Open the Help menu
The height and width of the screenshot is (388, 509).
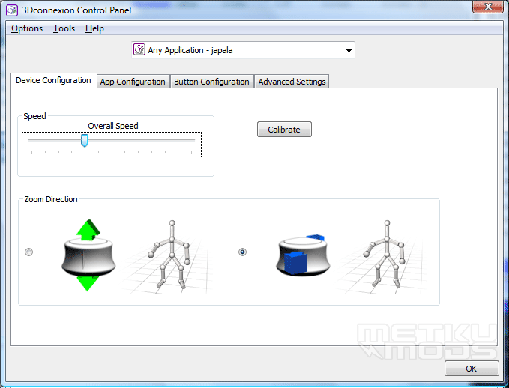pos(94,28)
